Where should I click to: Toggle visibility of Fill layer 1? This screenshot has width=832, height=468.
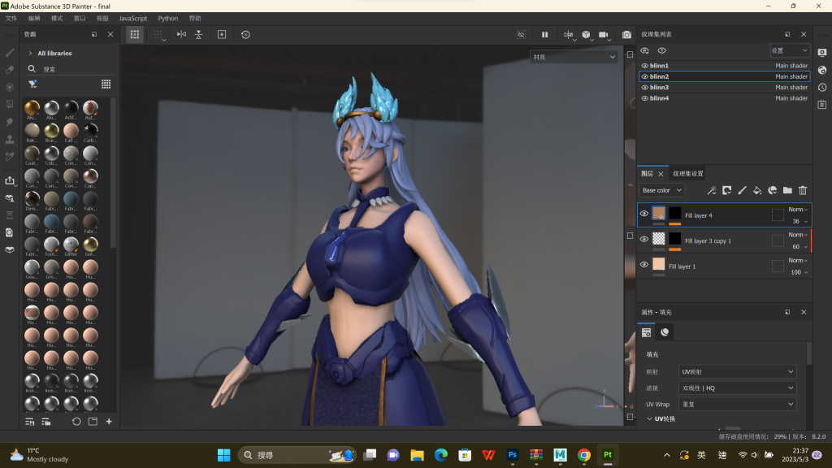point(644,265)
